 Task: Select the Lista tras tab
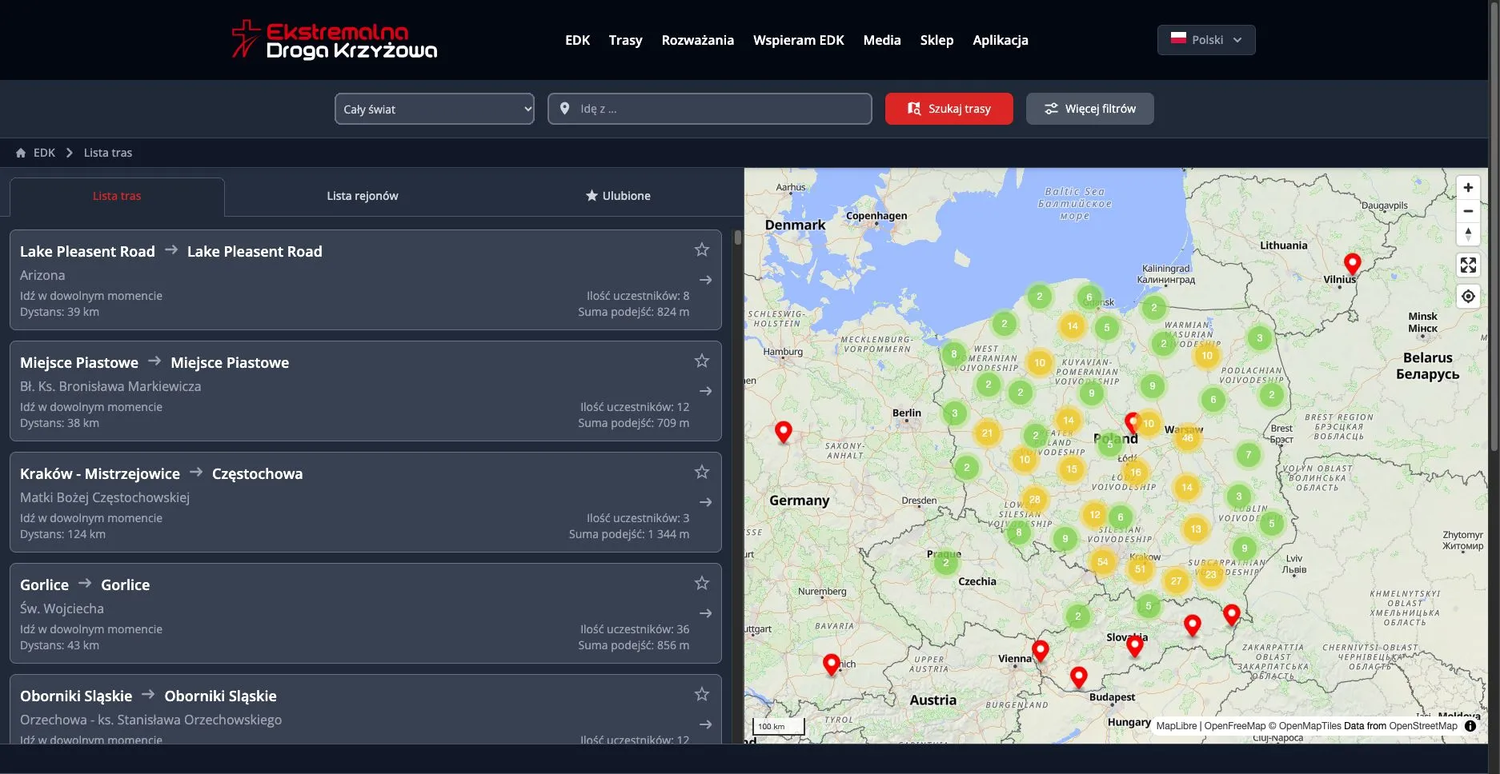tap(117, 196)
